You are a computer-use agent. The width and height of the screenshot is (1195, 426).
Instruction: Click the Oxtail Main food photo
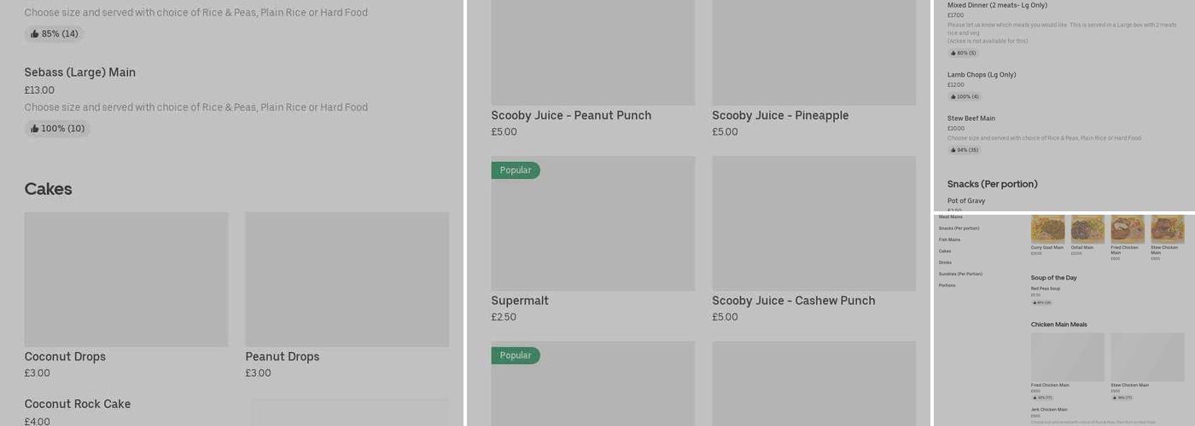pyautogui.click(x=1087, y=229)
